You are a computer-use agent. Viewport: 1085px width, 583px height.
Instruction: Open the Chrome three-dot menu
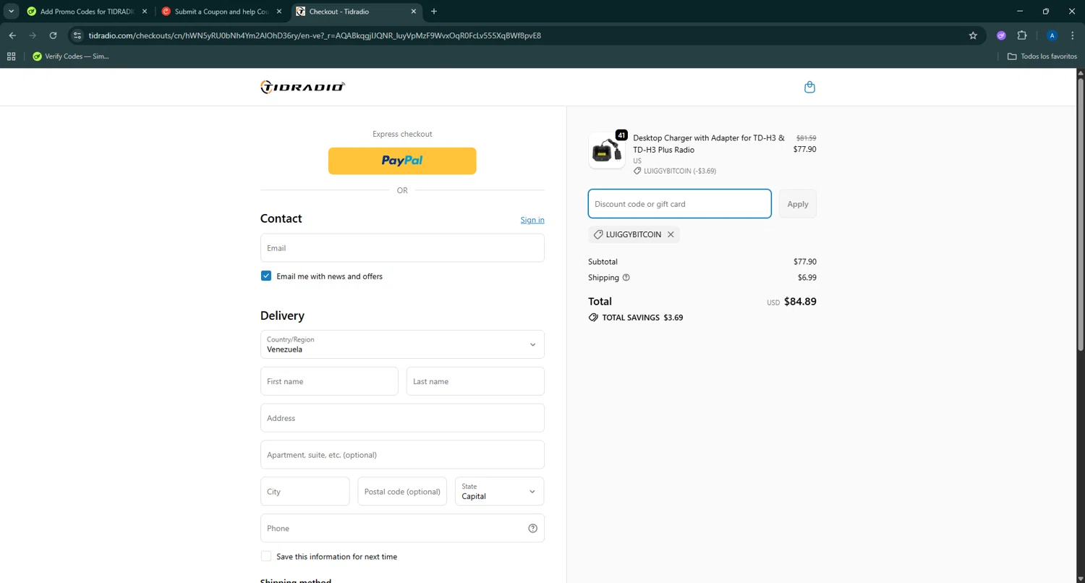point(1073,35)
